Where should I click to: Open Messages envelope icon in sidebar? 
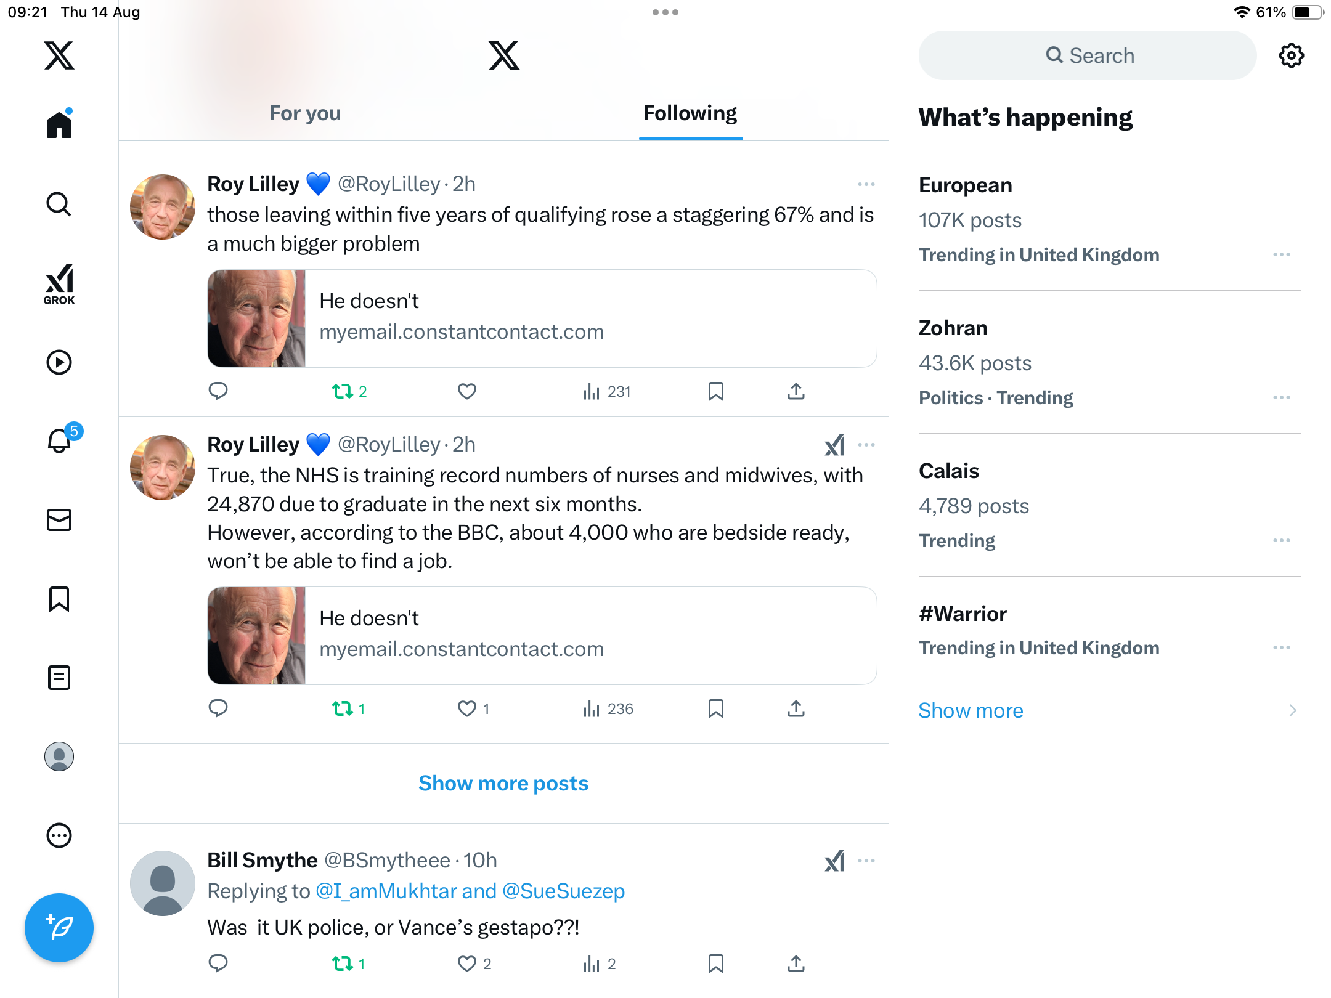tap(59, 520)
